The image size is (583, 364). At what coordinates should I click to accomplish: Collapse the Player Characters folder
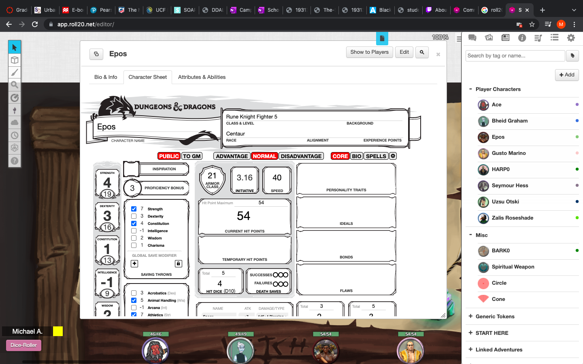(x=470, y=89)
